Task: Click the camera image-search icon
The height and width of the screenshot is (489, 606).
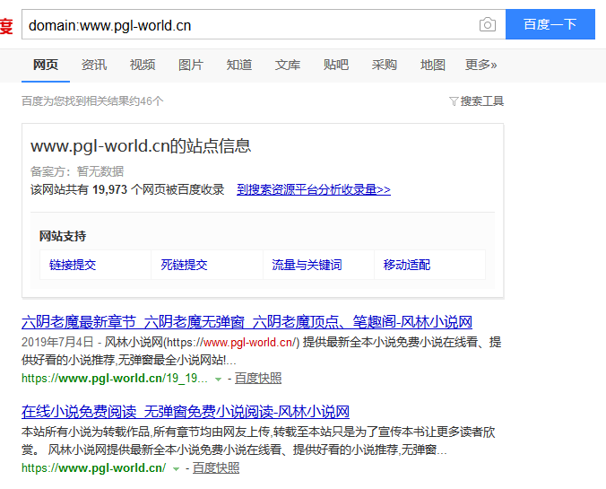Action: coord(488,25)
